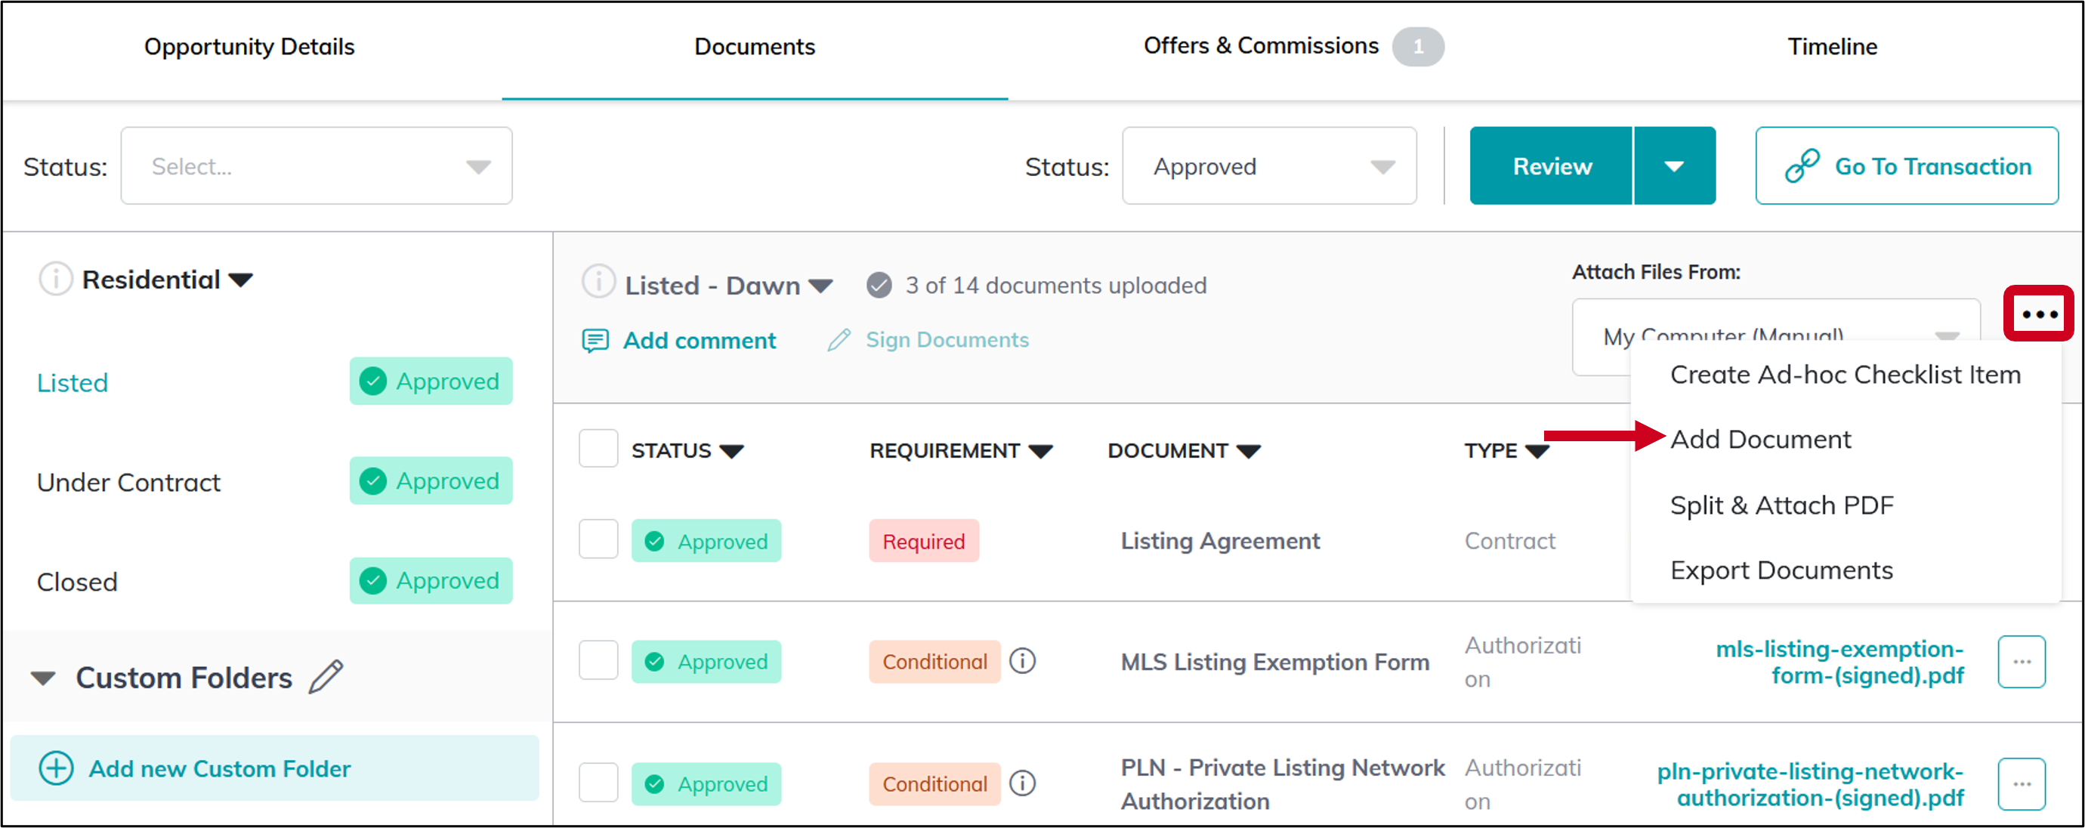
Task: Open the Status Select dropdown on the left
Action: (x=316, y=165)
